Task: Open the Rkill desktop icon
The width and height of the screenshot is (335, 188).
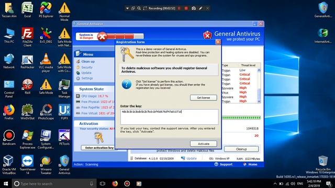Action: tap(27, 87)
